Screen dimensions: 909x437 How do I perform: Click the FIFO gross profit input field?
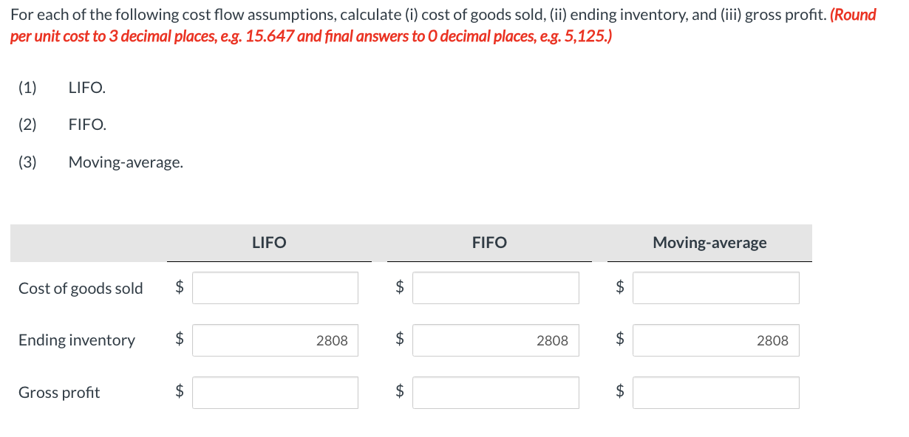pyautogui.click(x=495, y=392)
